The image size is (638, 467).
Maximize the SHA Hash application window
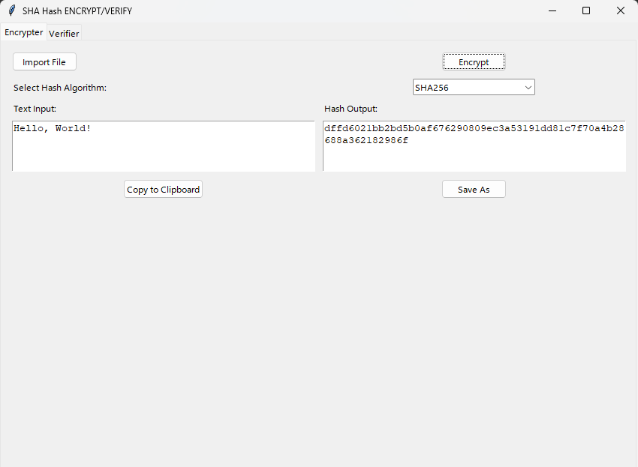click(x=586, y=10)
